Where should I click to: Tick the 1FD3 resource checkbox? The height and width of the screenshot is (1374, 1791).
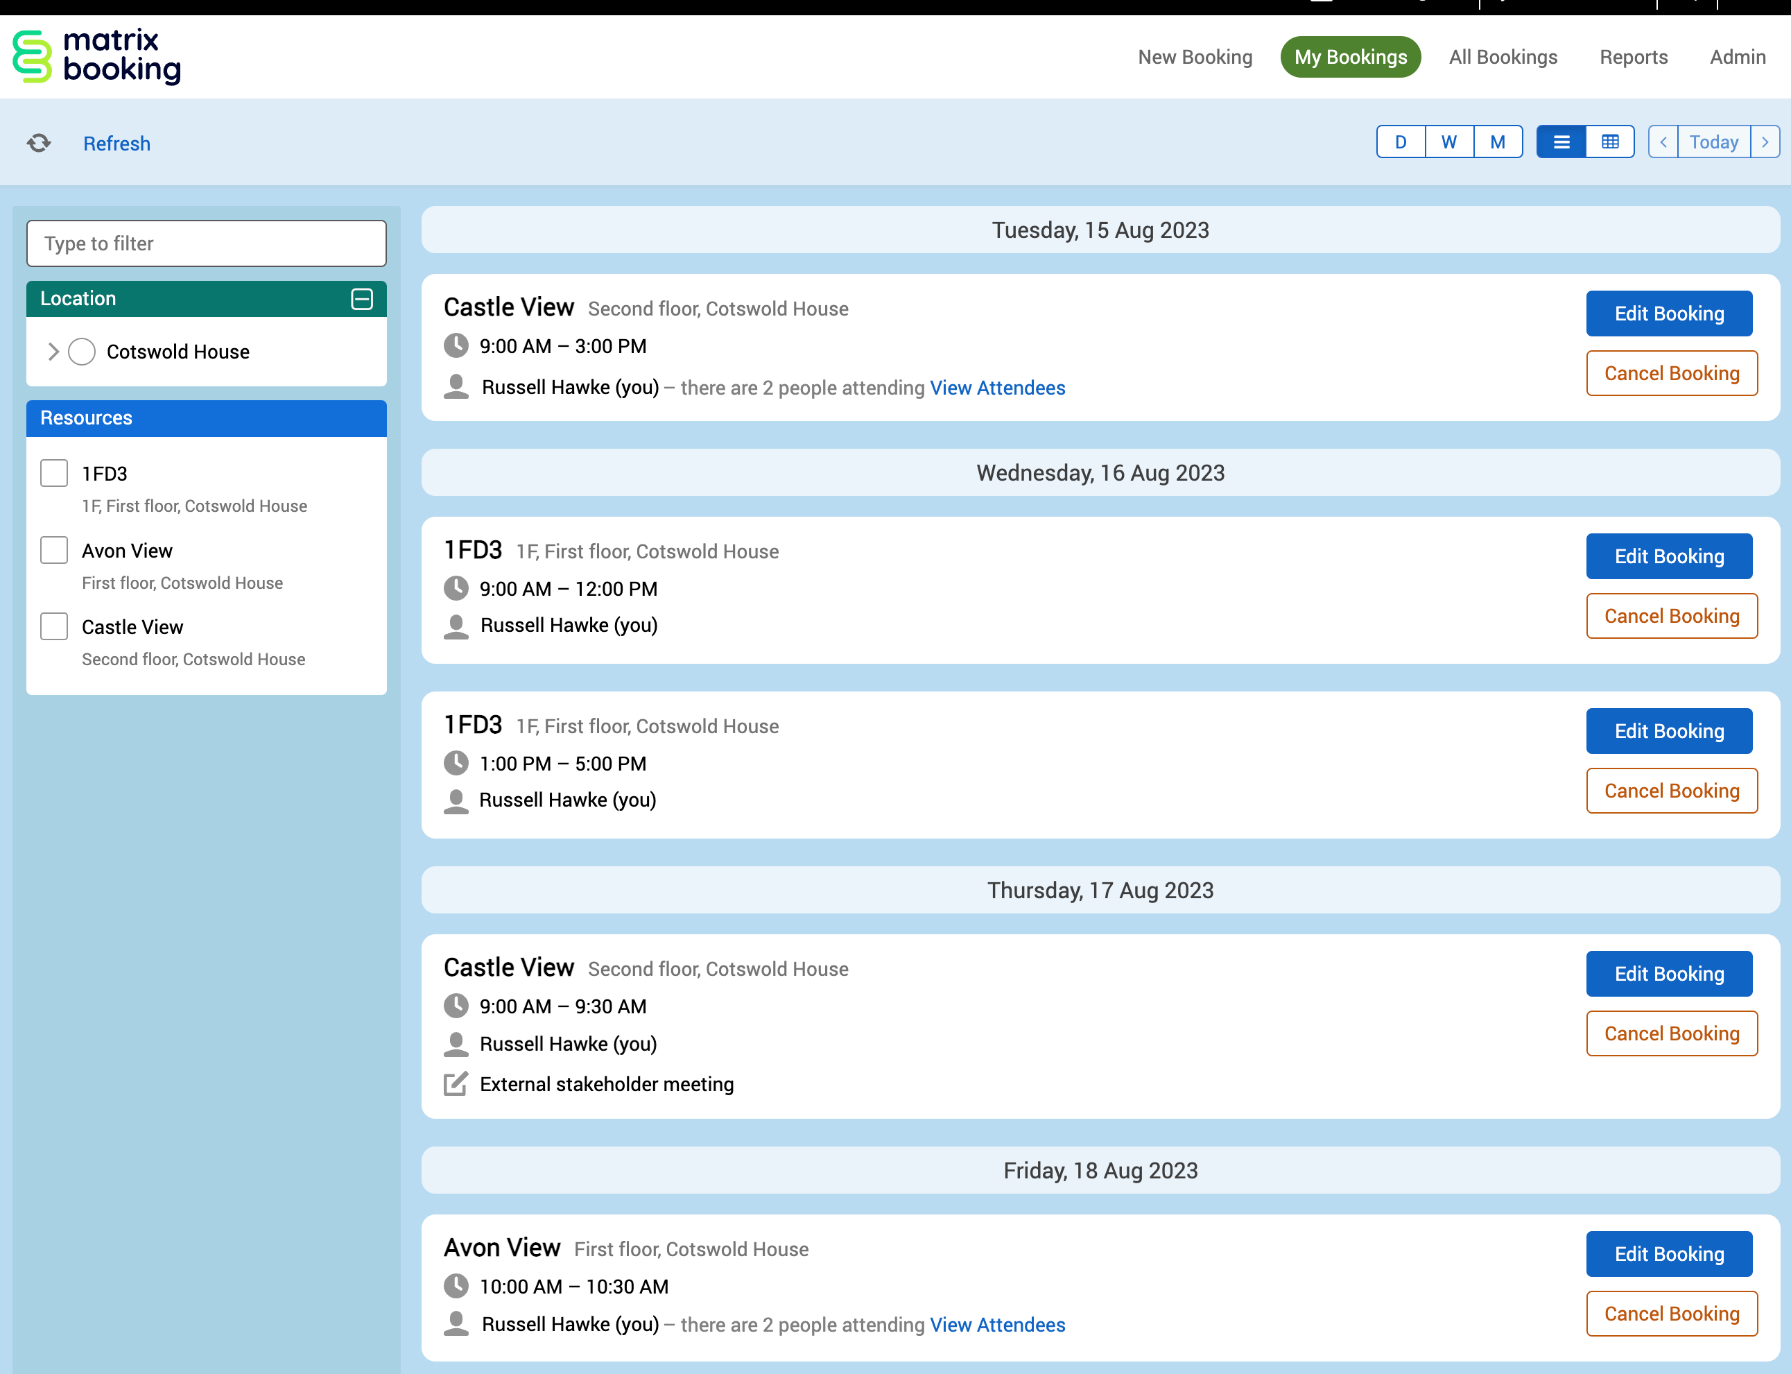click(x=54, y=474)
